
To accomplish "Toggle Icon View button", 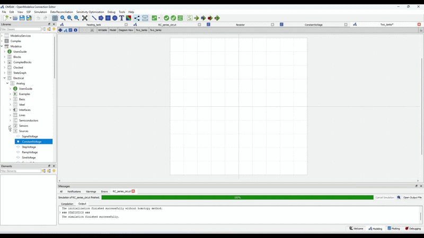I will pyautogui.click(x=60, y=30).
